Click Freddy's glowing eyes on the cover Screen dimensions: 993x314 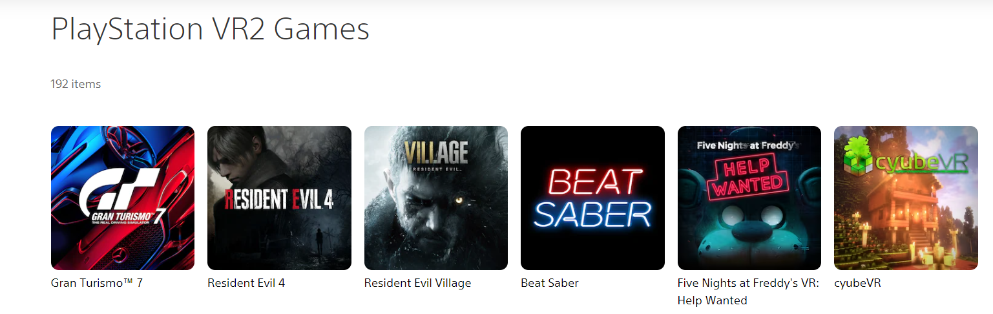click(x=749, y=232)
